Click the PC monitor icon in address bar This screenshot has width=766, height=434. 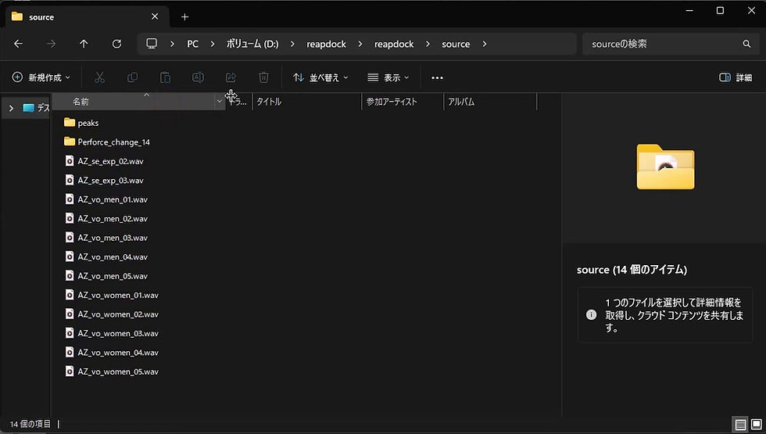(x=152, y=44)
